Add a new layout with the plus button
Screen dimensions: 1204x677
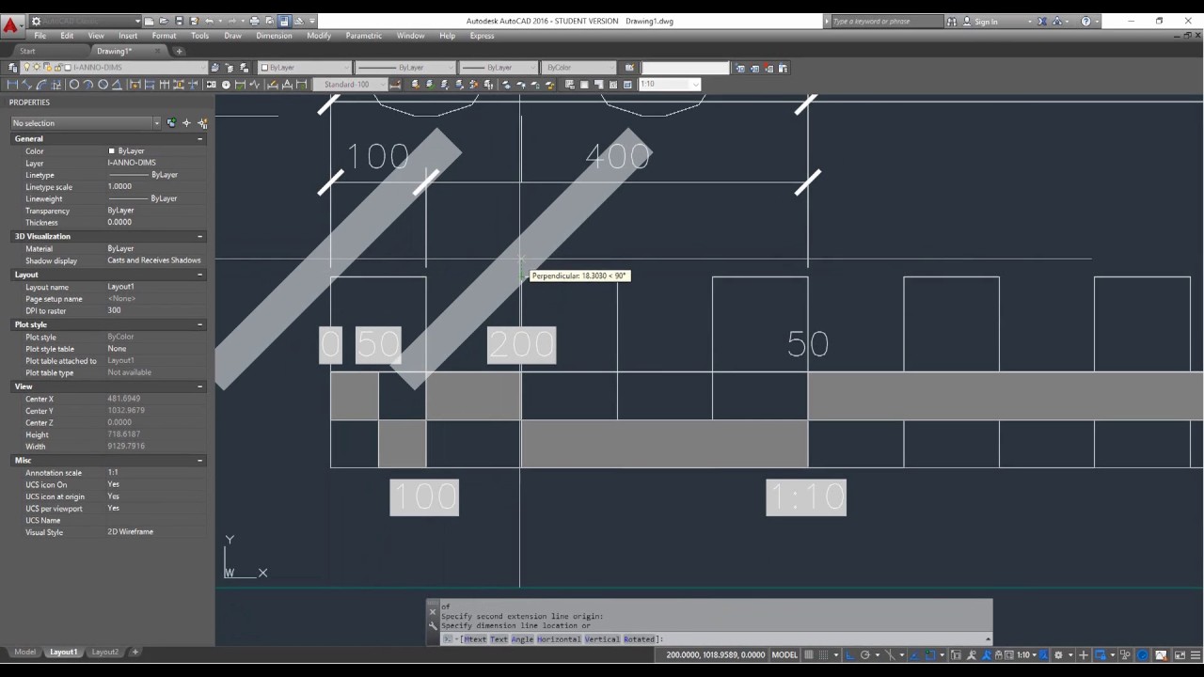[135, 652]
